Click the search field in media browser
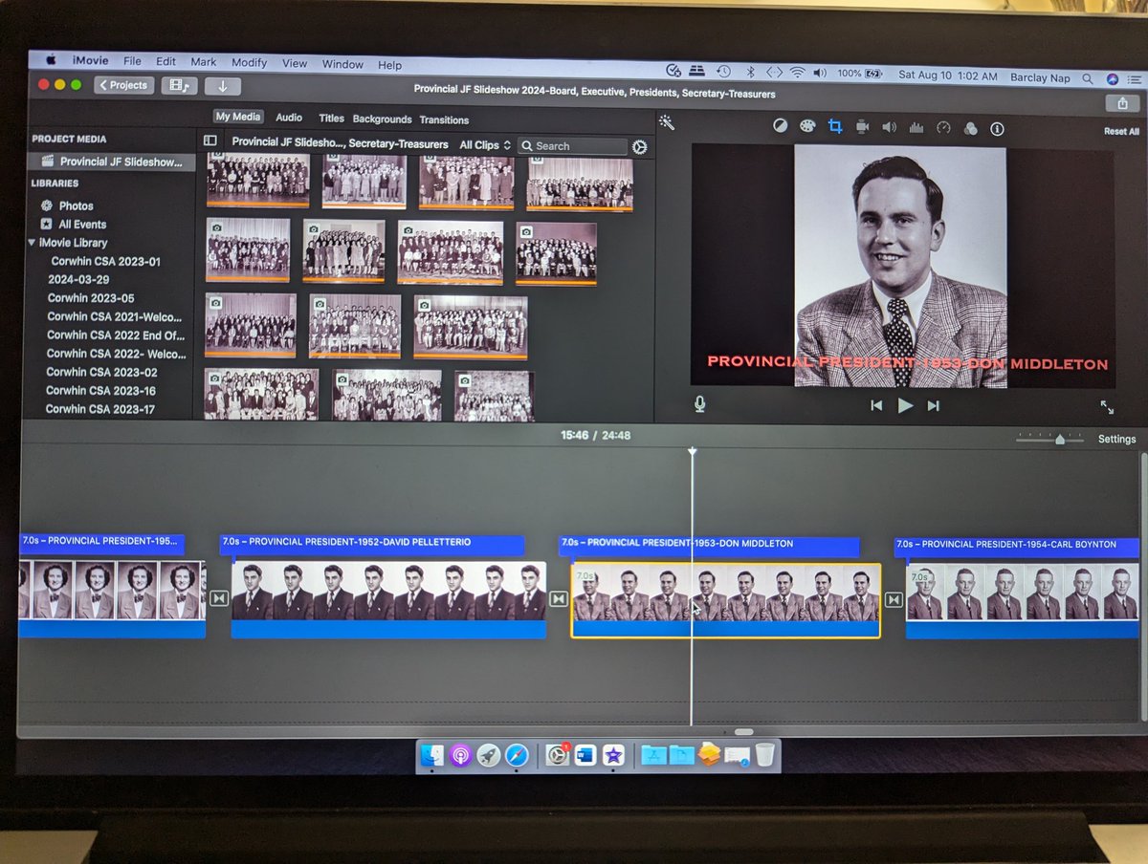The image size is (1148, 864). coord(572,146)
